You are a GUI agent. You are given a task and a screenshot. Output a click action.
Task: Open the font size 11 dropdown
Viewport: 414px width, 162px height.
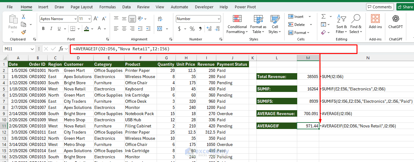[x=89, y=19]
